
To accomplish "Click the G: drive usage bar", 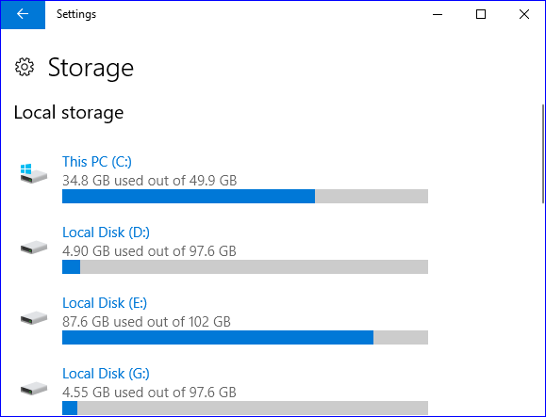I will click(x=245, y=408).
